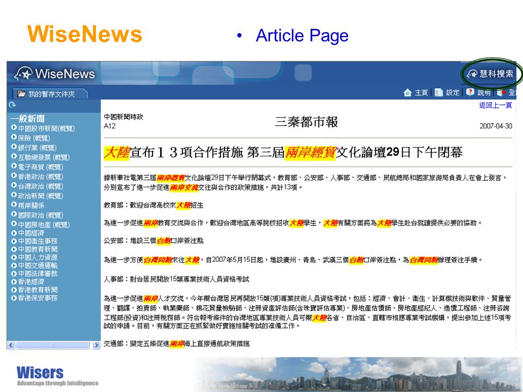The image size is (523, 392).
Task: Open 香港經濟 news category
Action: [31, 281]
